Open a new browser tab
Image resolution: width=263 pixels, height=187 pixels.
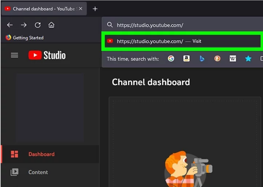coord(95,9)
